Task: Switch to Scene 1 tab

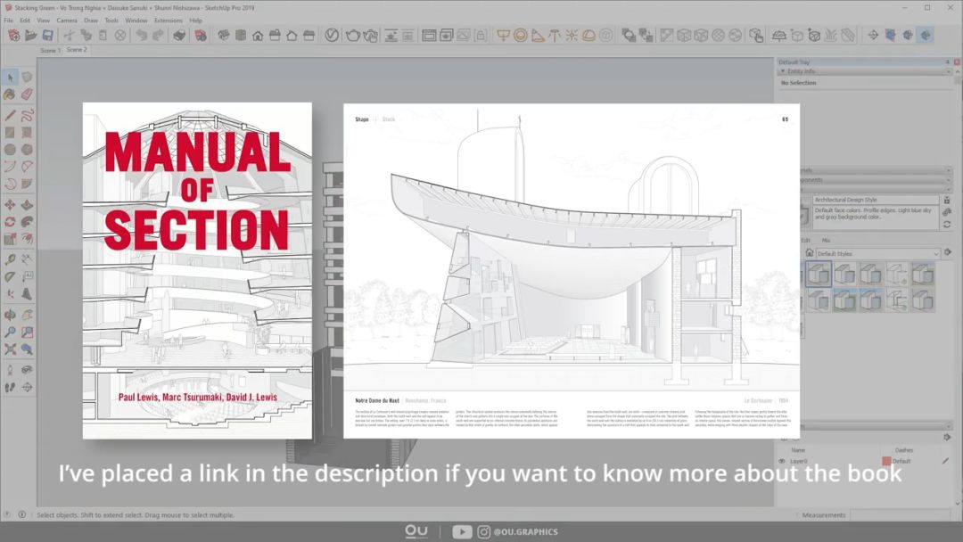Action: click(50, 50)
